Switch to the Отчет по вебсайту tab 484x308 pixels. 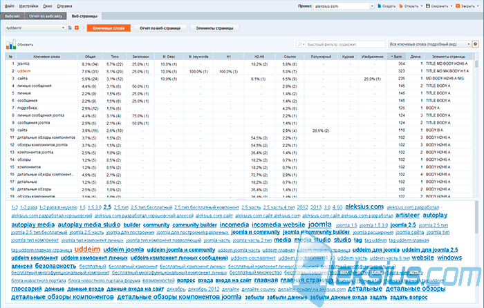[x=46, y=16]
